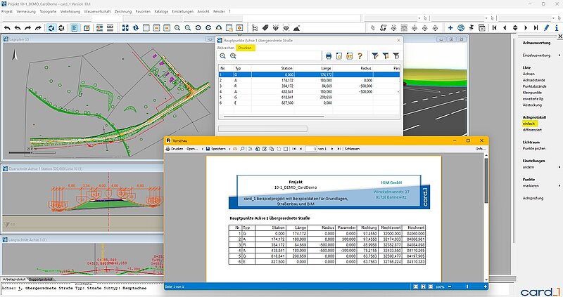Open the Einstellungen menu

click(x=183, y=11)
